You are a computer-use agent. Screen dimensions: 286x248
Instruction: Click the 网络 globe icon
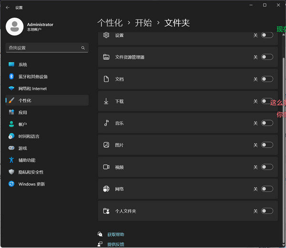[106, 189]
